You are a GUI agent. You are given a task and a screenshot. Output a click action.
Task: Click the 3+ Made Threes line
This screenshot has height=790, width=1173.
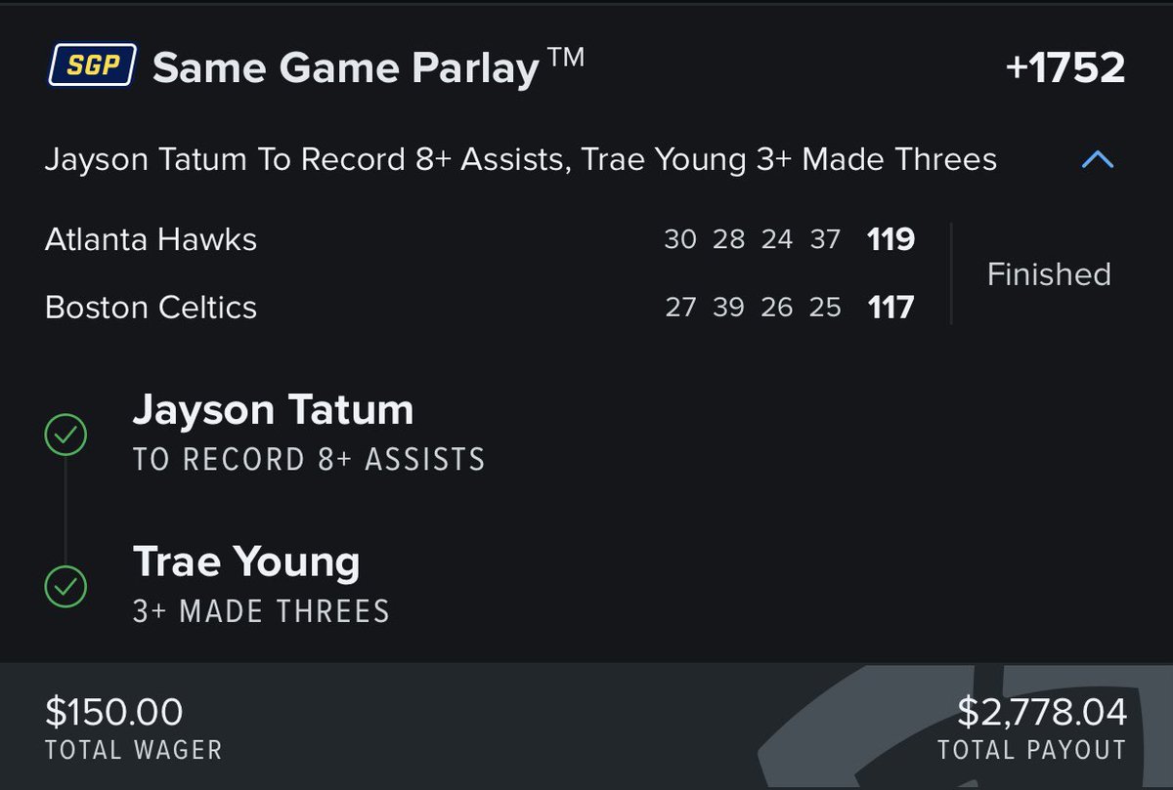tap(261, 612)
